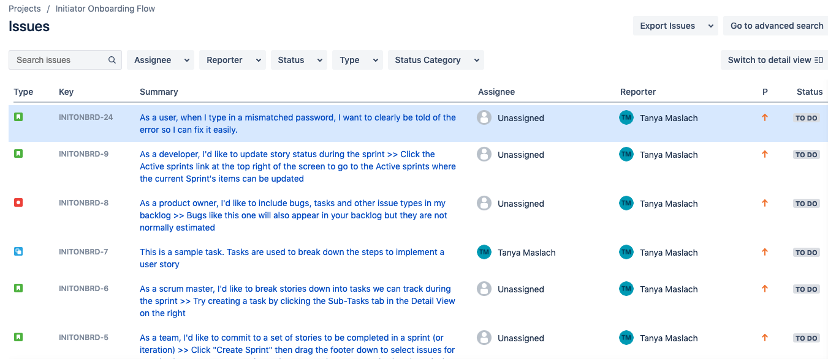This screenshot has height=359, width=828.
Task: Open issue key INITONBRD-24
Action: [x=86, y=117]
